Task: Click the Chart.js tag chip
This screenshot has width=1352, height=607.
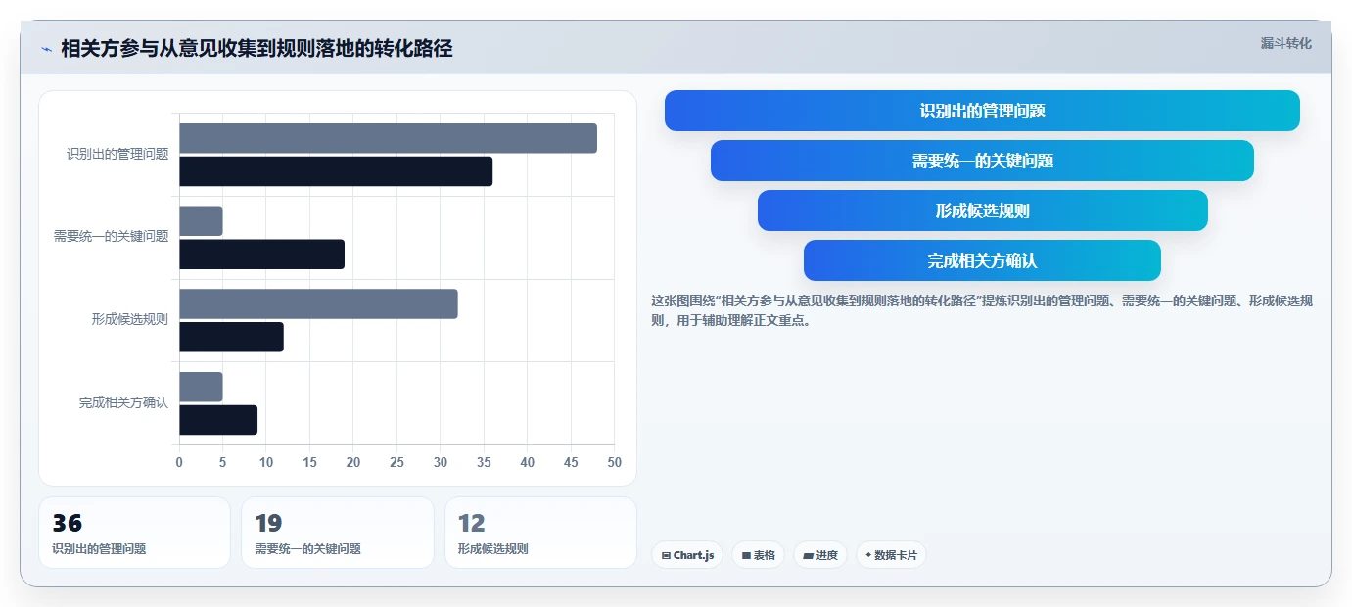Action: (687, 555)
